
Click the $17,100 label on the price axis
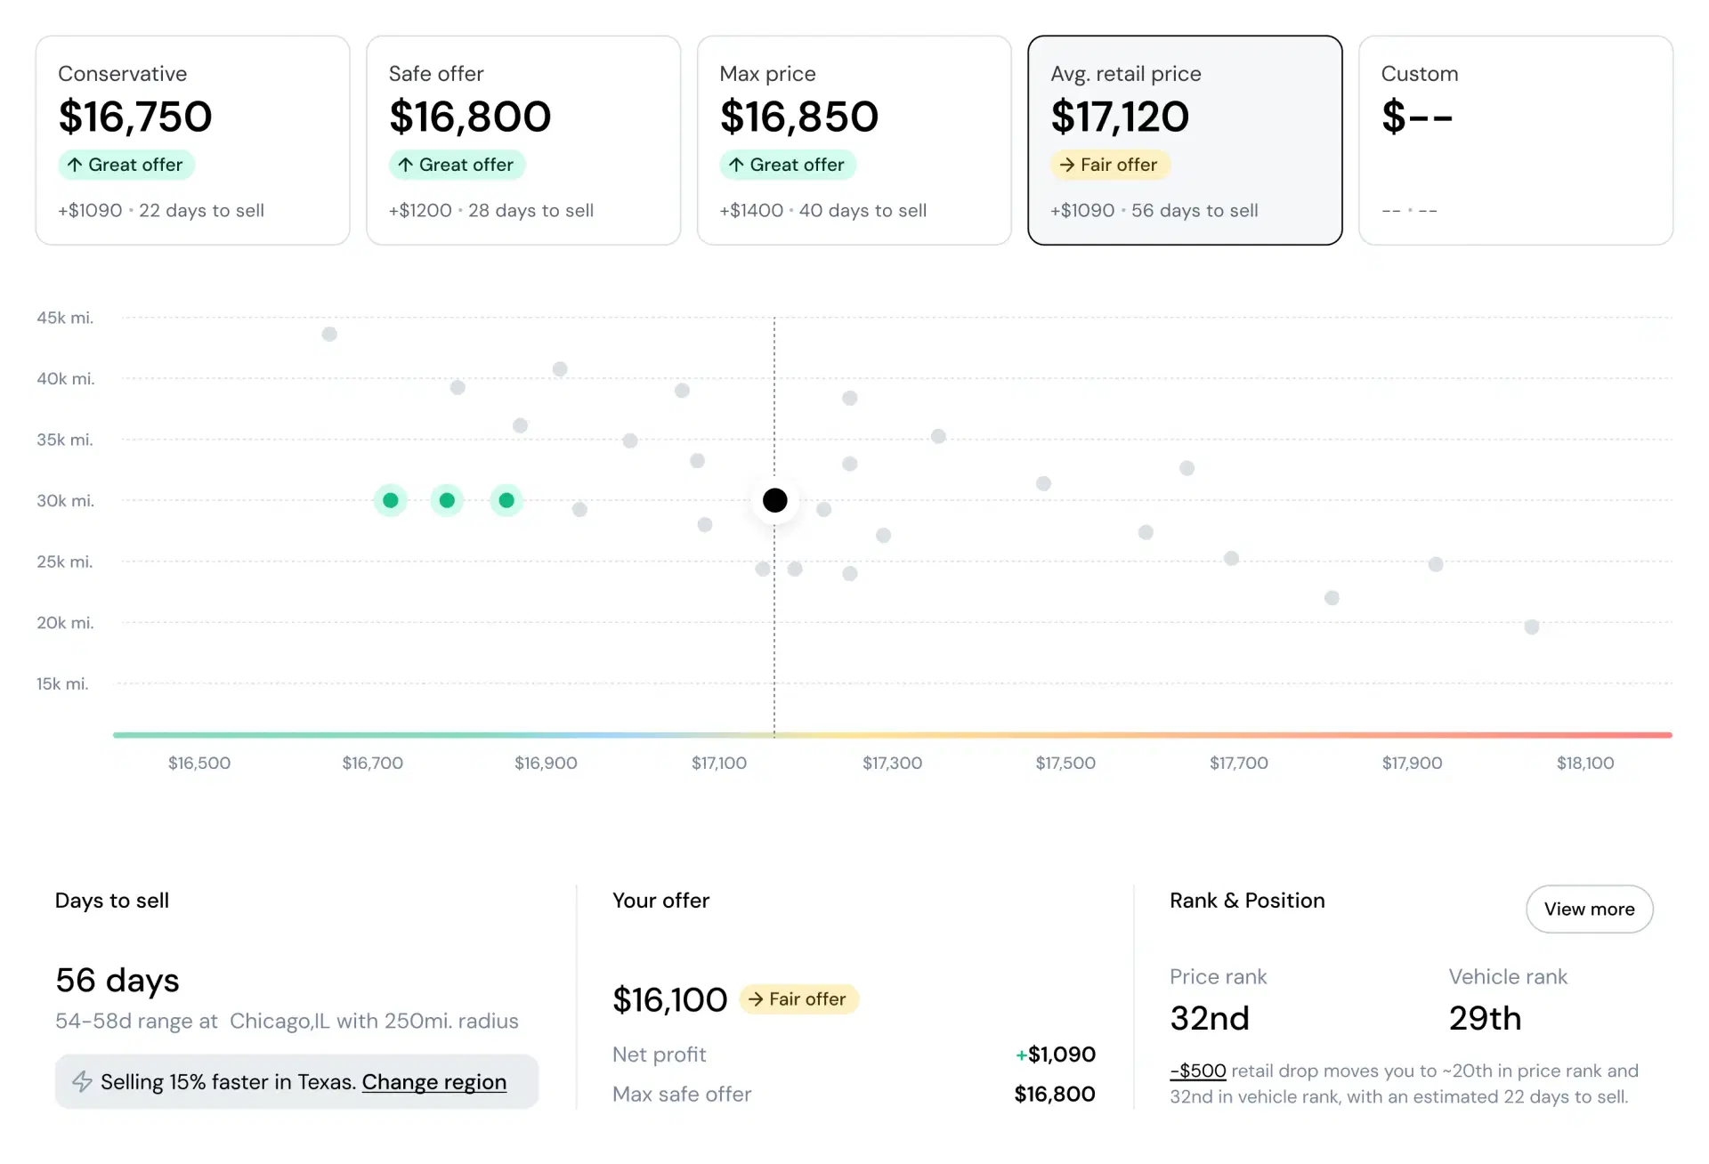(x=719, y=763)
